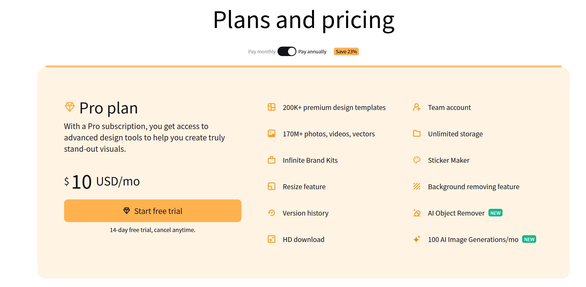The width and height of the screenshot is (586, 287).
Task: Click the Pro plan diamond icon
Action: point(70,107)
